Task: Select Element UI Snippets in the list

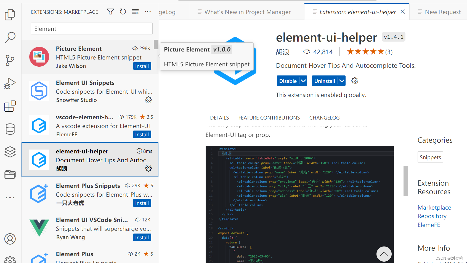Action: tap(90, 91)
